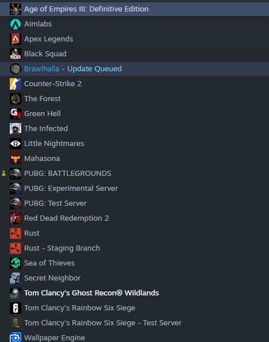Viewport: 269px width, 342px height.
Task: Select Tom Clancy's Ghost Recon Wildlands
Action: pos(134,293)
